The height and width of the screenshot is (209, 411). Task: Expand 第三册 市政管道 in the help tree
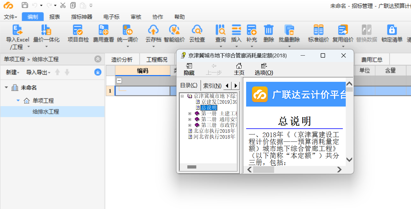[x=190, y=125]
